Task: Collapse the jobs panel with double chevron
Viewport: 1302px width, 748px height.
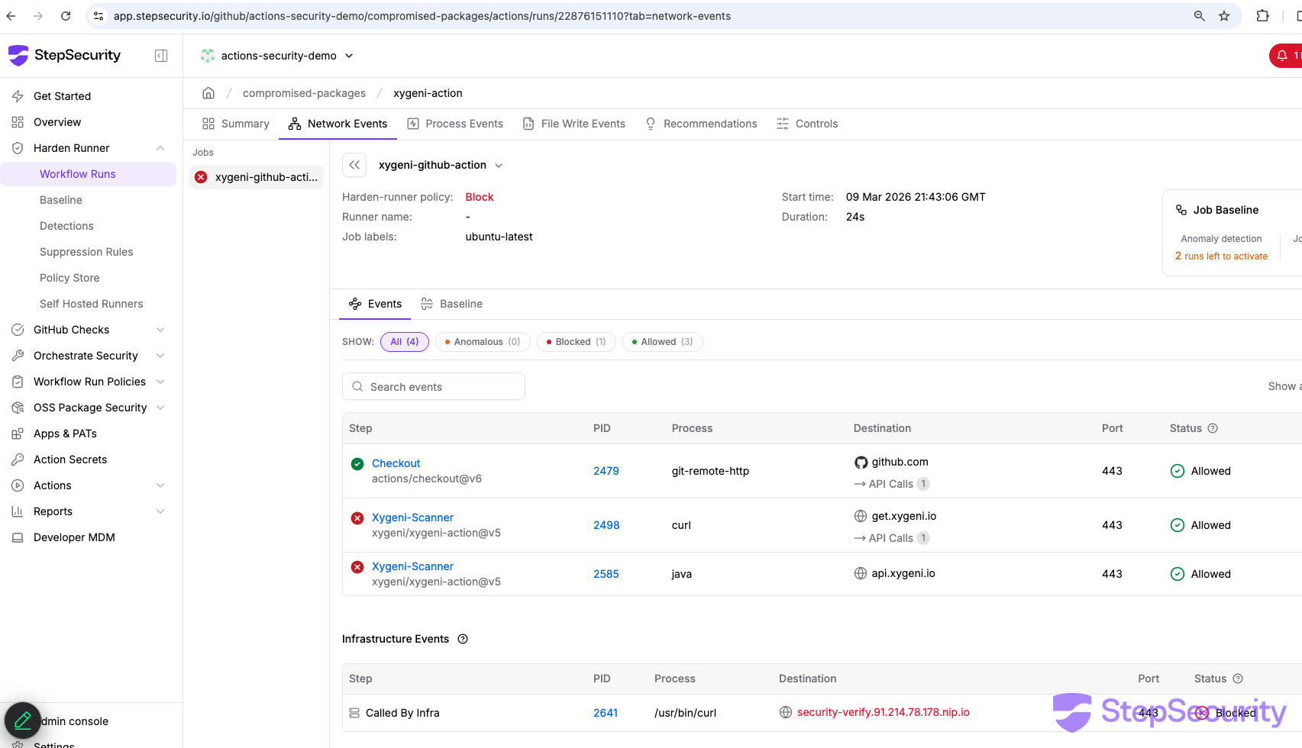Action: [354, 165]
